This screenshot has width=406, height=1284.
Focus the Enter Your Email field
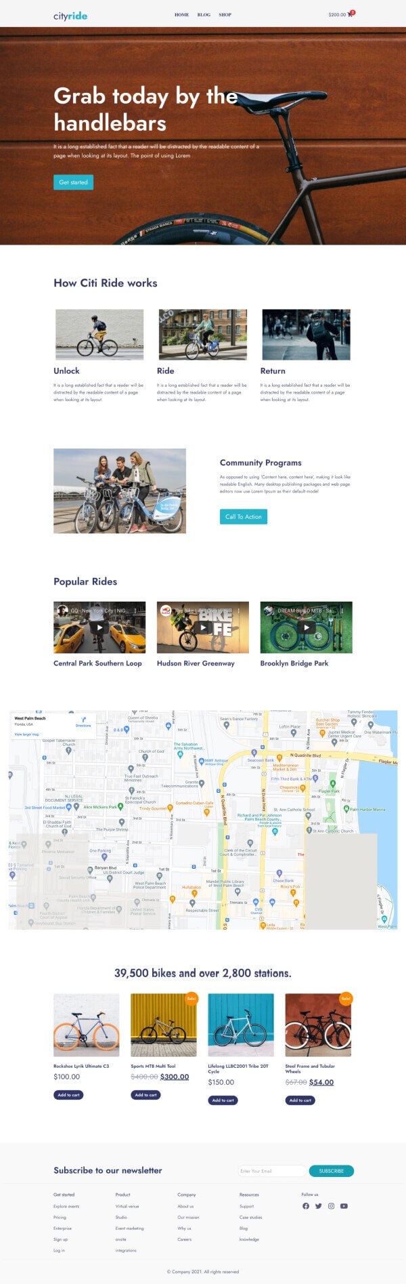pos(271,1171)
